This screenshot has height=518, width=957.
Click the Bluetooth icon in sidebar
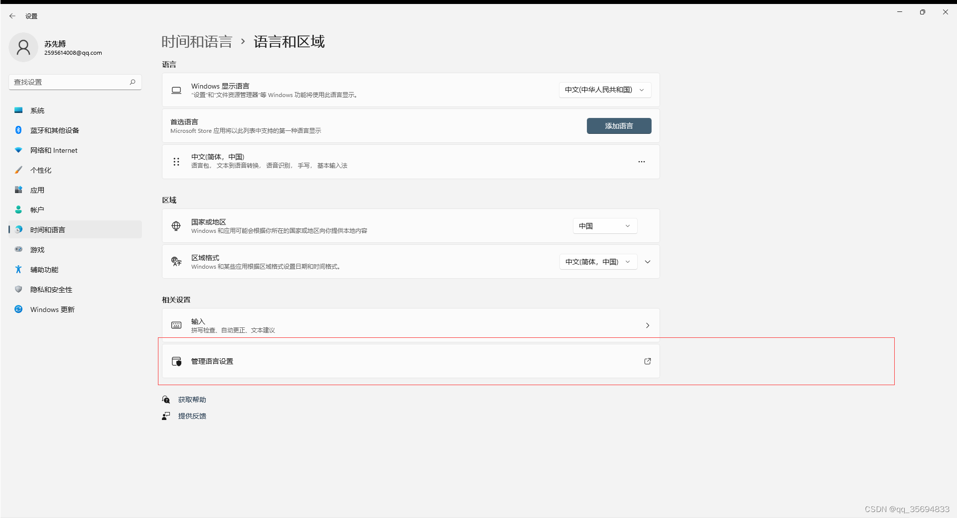[18, 130]
